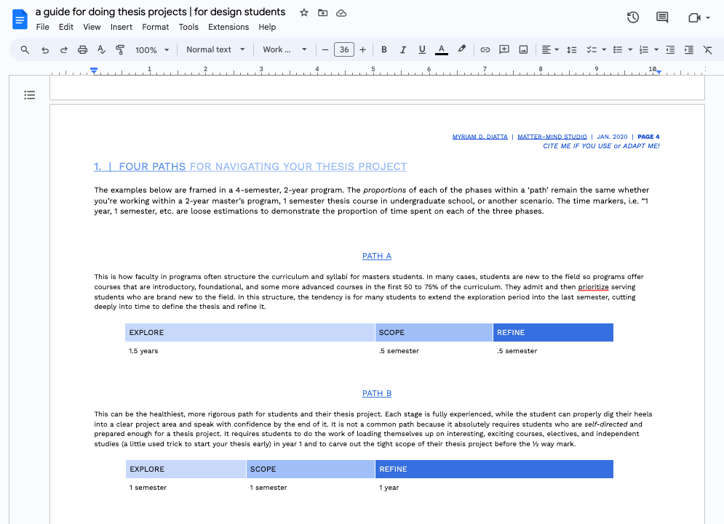
Task: Click the insert image icon
Action: click(522, 49)
